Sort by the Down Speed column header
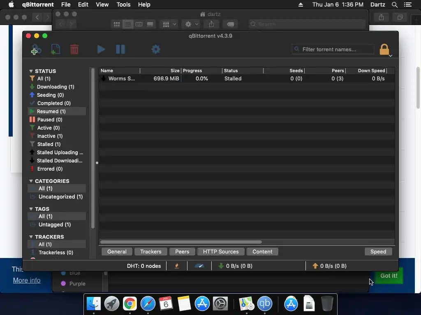Screen dimensions: 421x315 coord(366,71)
